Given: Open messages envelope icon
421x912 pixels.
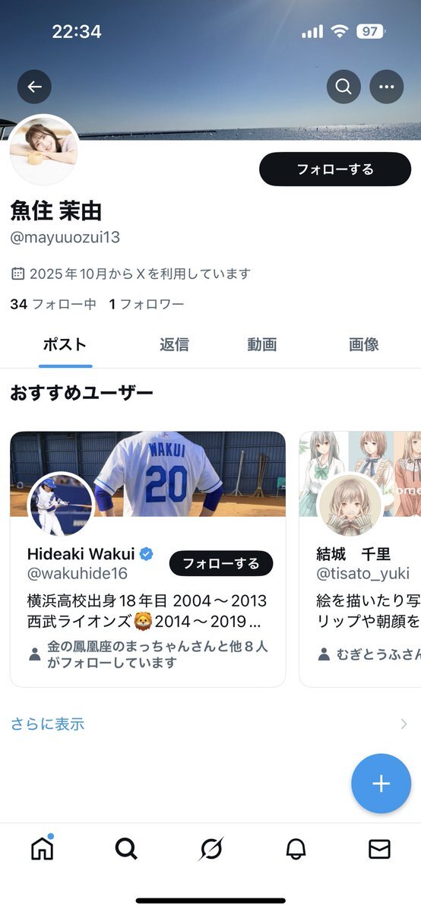Looking at the screenshot, I should coord(379,848).
